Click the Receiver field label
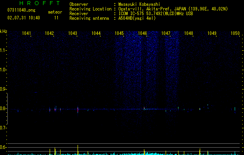Viewport: 244px width, 155px height. [x=79, y=14]
